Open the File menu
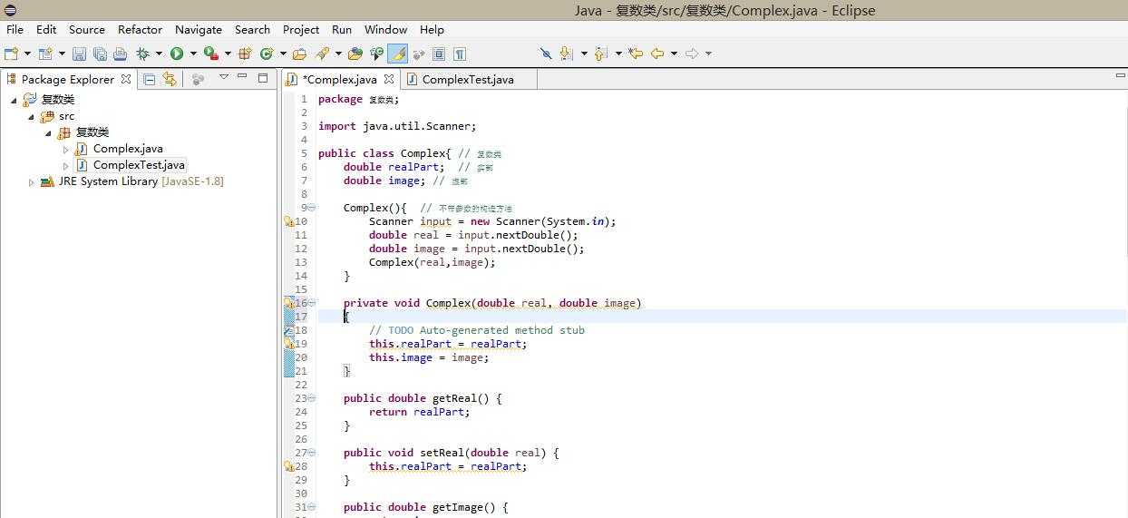The width and height of the screenshot is (1128, 518). coord(15,29)
